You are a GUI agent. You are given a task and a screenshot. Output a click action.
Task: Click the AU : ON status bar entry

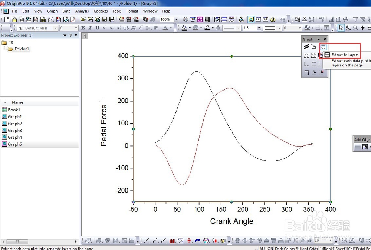click(266, 249)
